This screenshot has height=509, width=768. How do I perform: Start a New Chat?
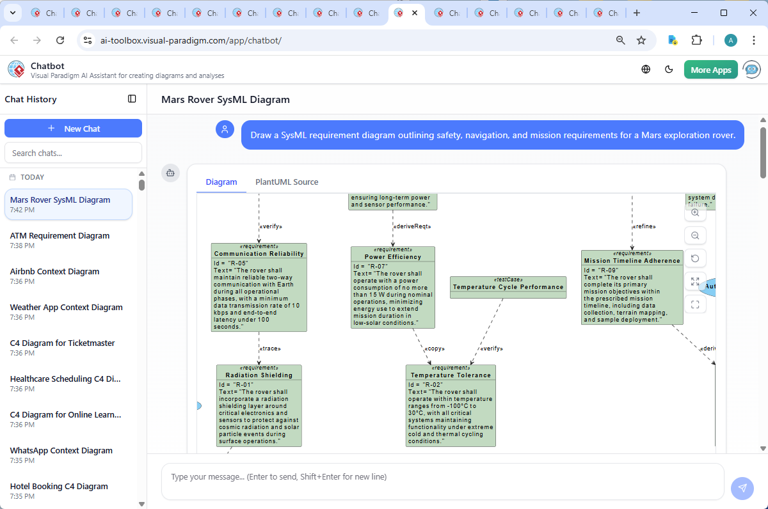[73, 128]
